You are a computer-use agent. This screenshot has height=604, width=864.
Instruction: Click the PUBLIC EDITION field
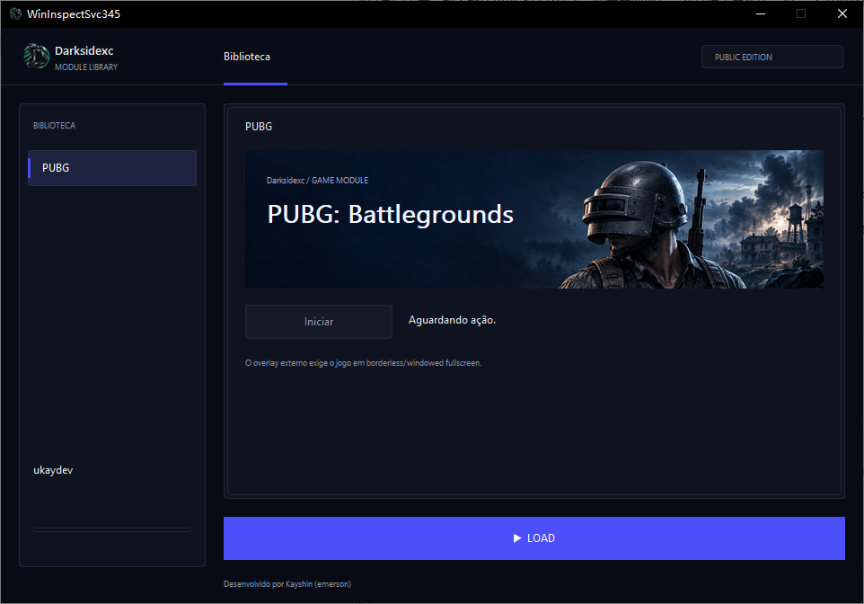click(x=772, y=57)
